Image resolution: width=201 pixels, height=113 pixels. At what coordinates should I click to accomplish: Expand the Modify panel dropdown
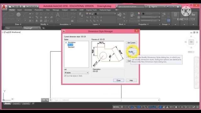click(x=44, y=24)
